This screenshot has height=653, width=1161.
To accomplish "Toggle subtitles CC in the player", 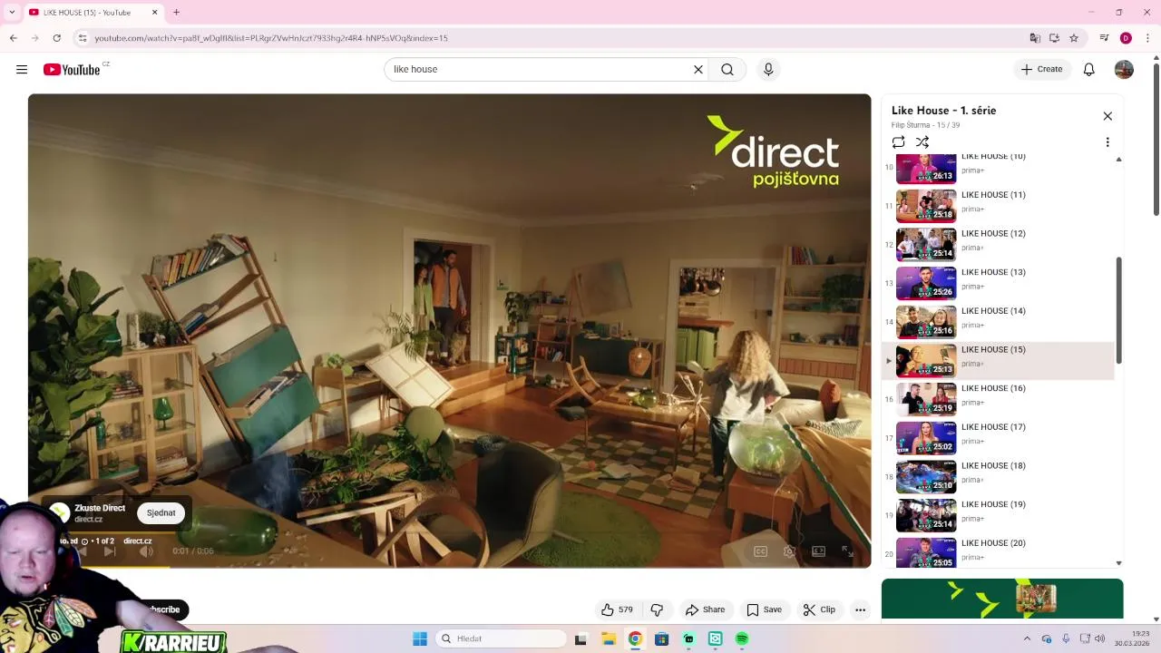I will coord(760,551).
